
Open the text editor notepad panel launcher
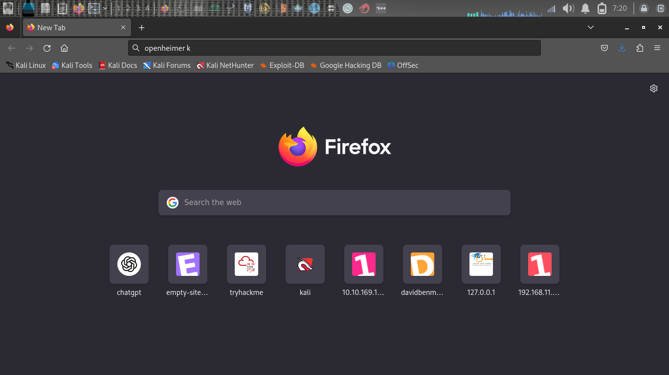(x=62, y=8)
